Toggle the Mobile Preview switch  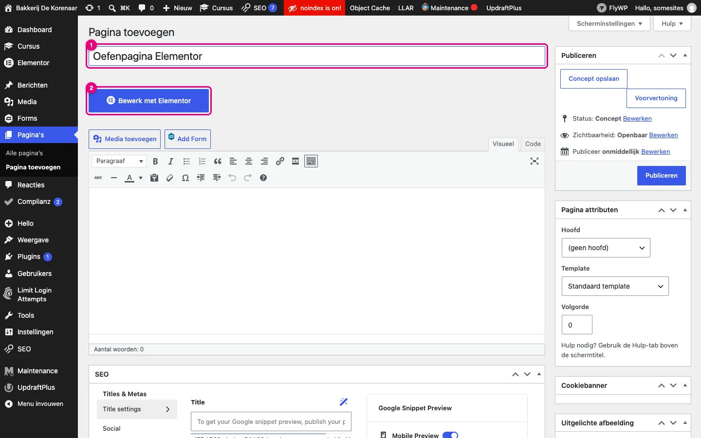(450, 435)
